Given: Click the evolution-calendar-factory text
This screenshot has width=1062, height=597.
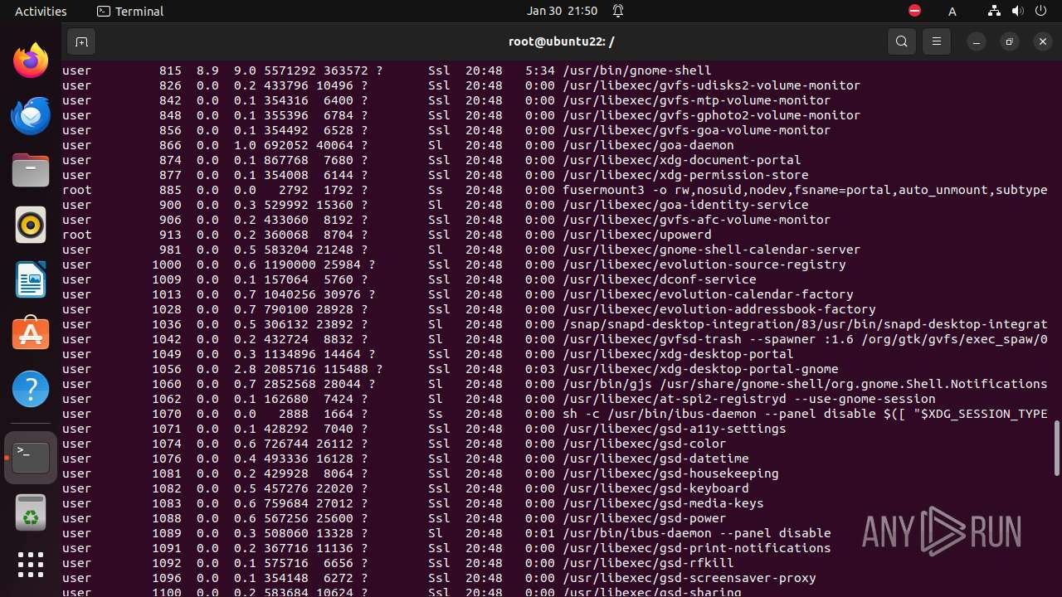Looking at the screenshot, I should [x=708, y=294].
